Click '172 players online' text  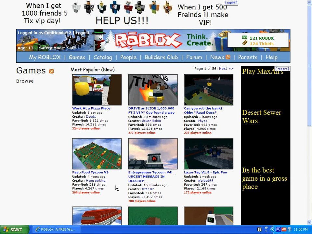coord(198,192)
